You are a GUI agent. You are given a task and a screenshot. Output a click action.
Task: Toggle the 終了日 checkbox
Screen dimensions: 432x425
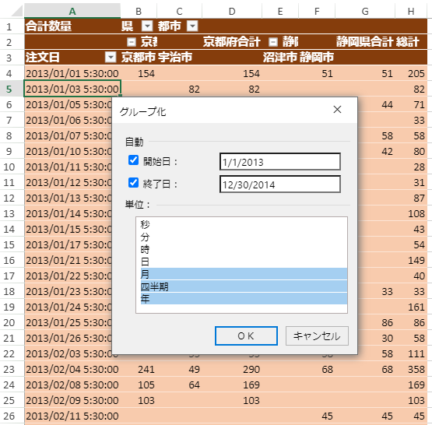pos(133,183)
